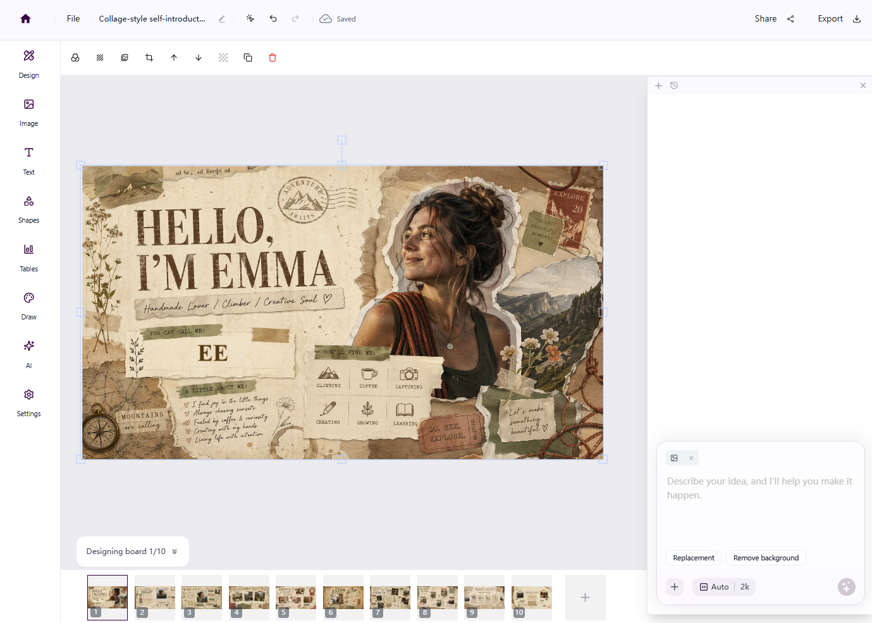Screen dimensions: 872x623
Task: Choose the Replacement suggestion
Action: click(694, 558)
